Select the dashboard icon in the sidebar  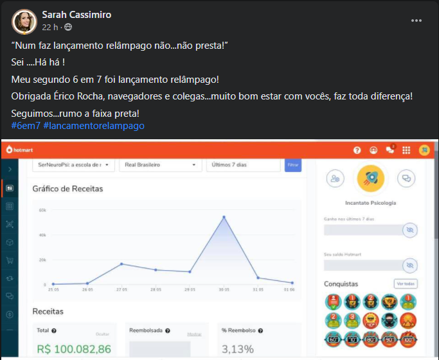pyautogui.click(x=10, y=188)
